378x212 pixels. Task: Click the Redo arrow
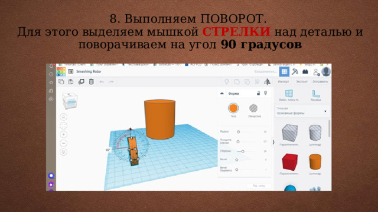click(111, 82)
